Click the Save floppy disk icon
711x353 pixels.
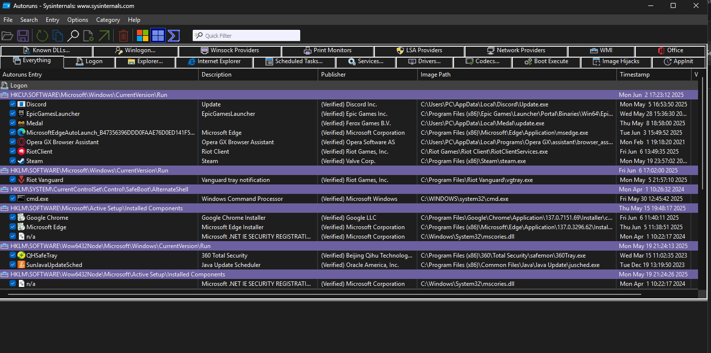pyautogui.click(x=22, y=35)
